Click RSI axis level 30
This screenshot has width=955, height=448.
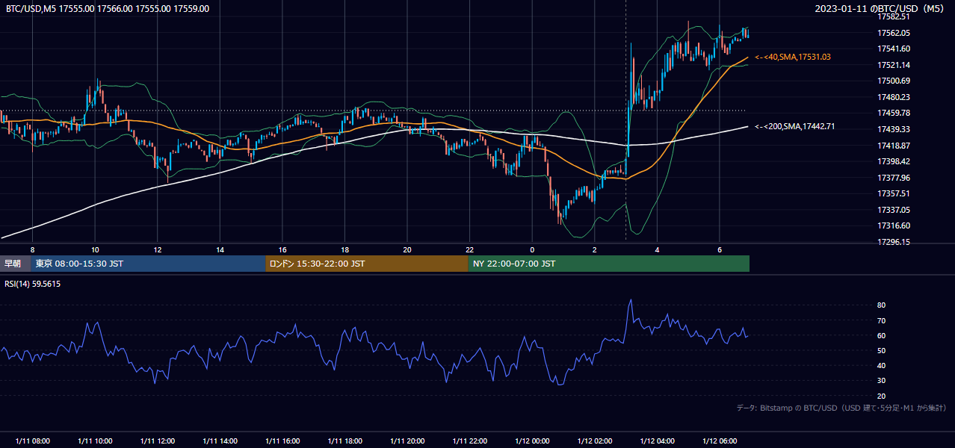click(881, 381)
